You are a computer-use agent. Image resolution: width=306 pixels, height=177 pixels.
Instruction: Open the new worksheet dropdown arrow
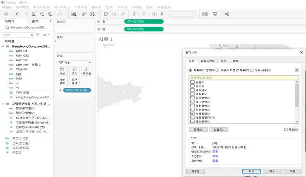tap(79, 14)
